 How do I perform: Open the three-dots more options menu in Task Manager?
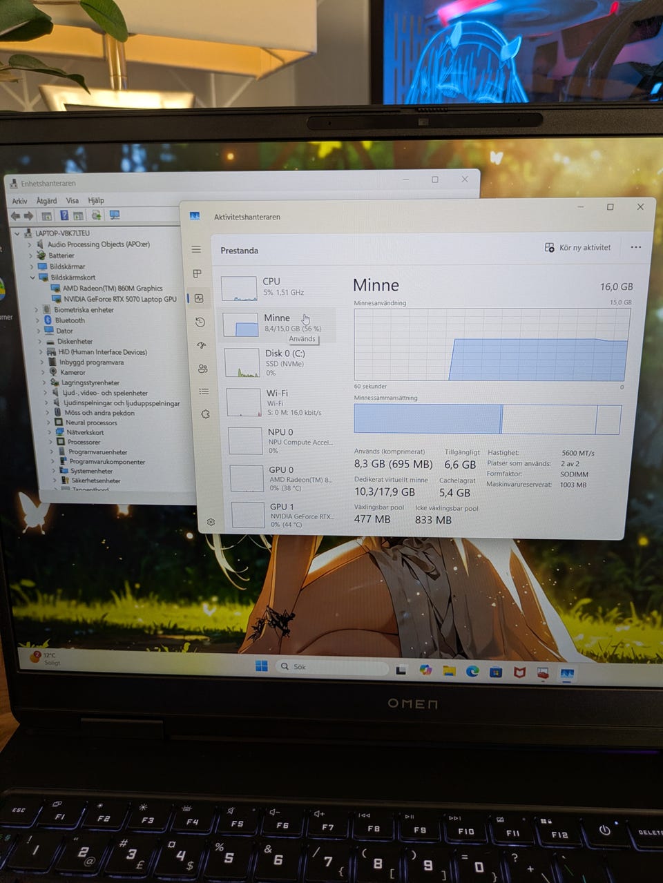coord(635,247)
